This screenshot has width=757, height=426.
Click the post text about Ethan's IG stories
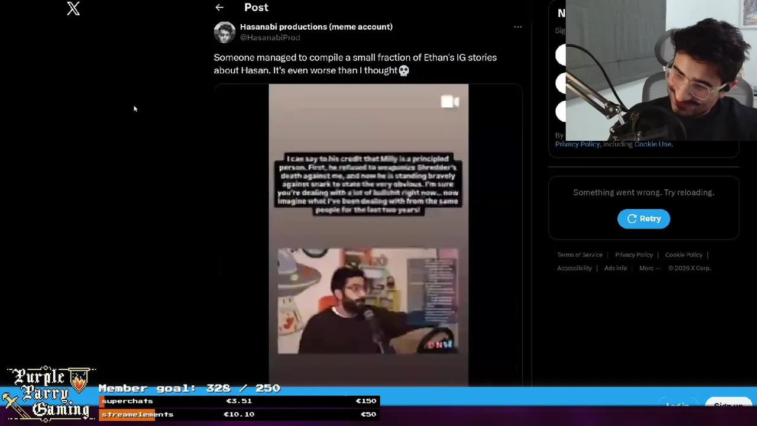coord(355,64)
